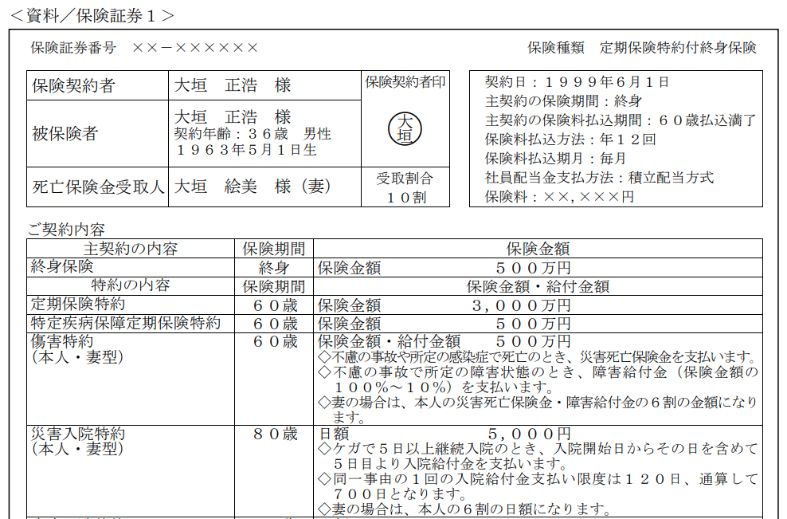Click the ご契約内容 section heading
787x519 pixels.
[x=66, y=230]
